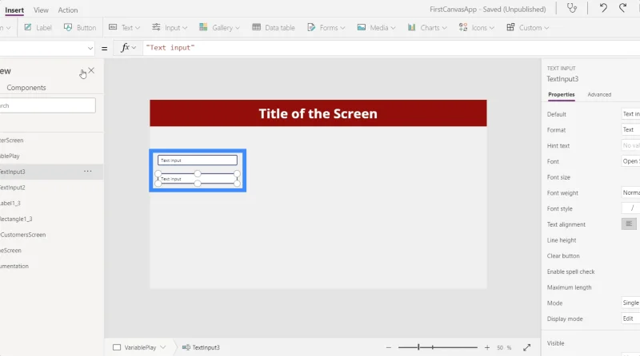Open the Text controls dropdown
Image resolution: width=640 pixels, height=356 pixels.
[125, 28]
